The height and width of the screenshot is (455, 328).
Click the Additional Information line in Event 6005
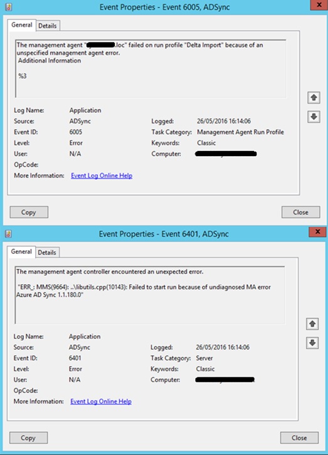[x=50, y=61]
